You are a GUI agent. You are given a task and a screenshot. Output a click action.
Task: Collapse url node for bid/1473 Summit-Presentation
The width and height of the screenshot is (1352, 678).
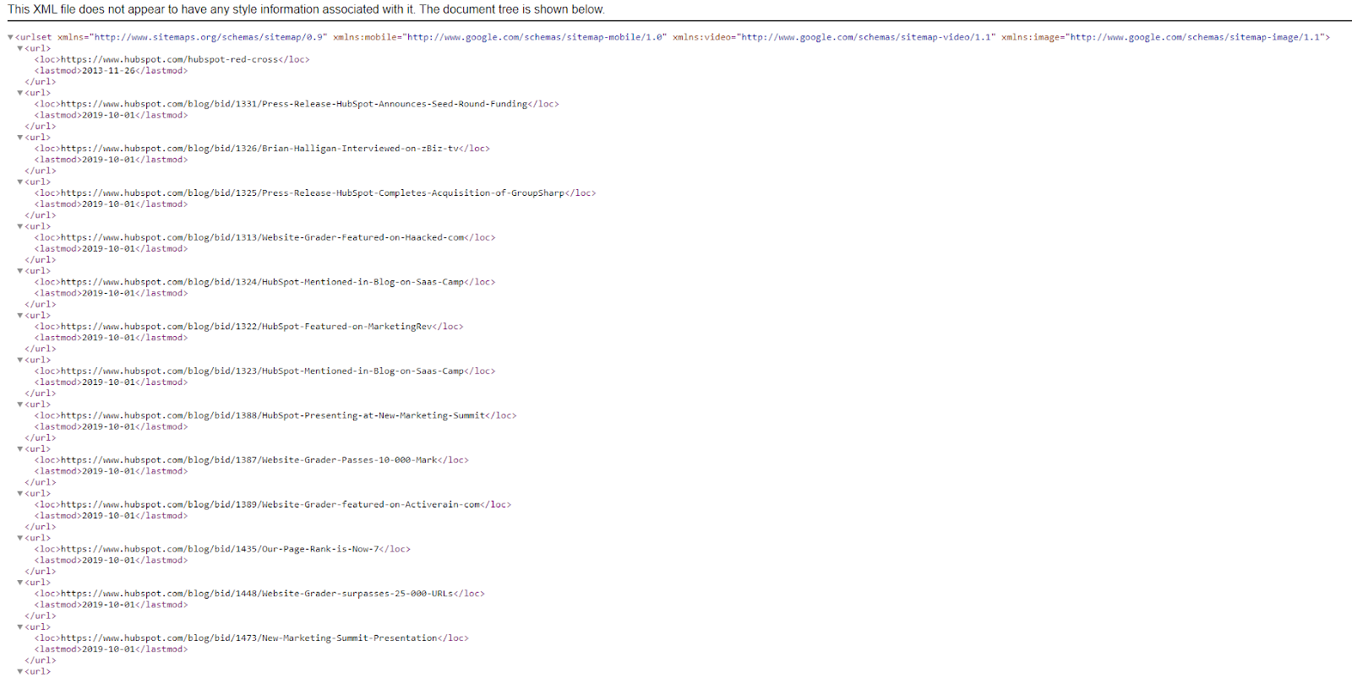tap(20, 626)
